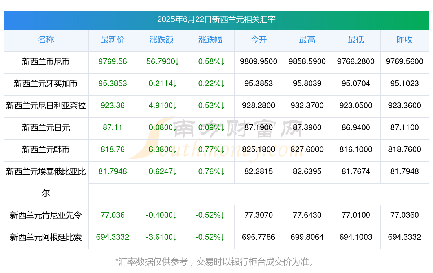Image resolution: width=433 pixels, height=273 pixels.
Task: Select the '今开' column header
Action: (x=259, y=40)
